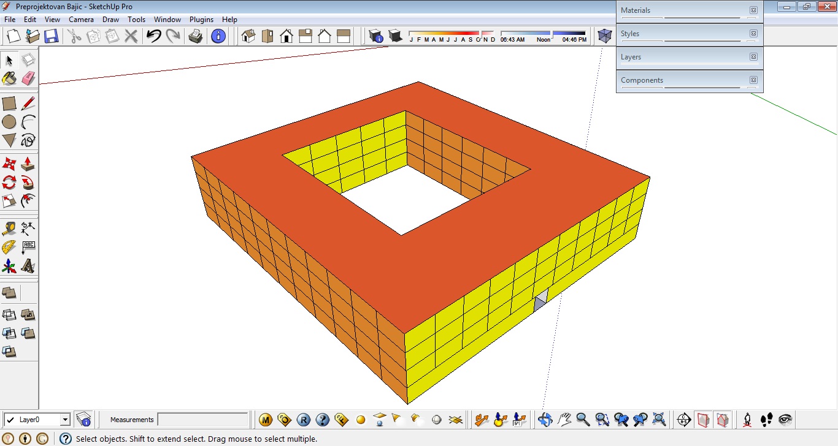Choose the Rotate tool

[x=9, y=183]
